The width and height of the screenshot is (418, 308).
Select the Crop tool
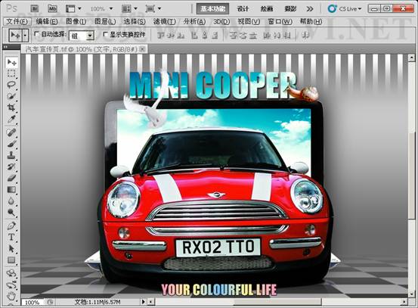tap(11, 107)
